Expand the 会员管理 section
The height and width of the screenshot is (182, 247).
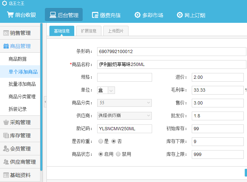pyautogui.click(x=20, y=149)
